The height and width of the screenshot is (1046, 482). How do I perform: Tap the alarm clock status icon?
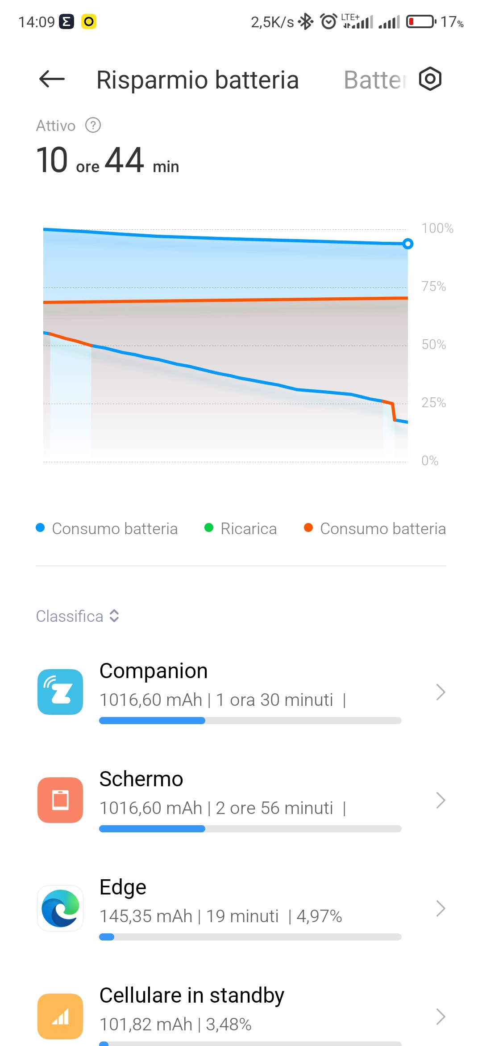pos(329,21)
